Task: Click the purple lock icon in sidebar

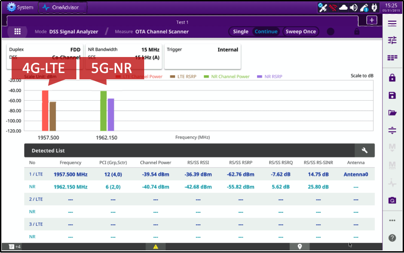Action: pos(392,78)
